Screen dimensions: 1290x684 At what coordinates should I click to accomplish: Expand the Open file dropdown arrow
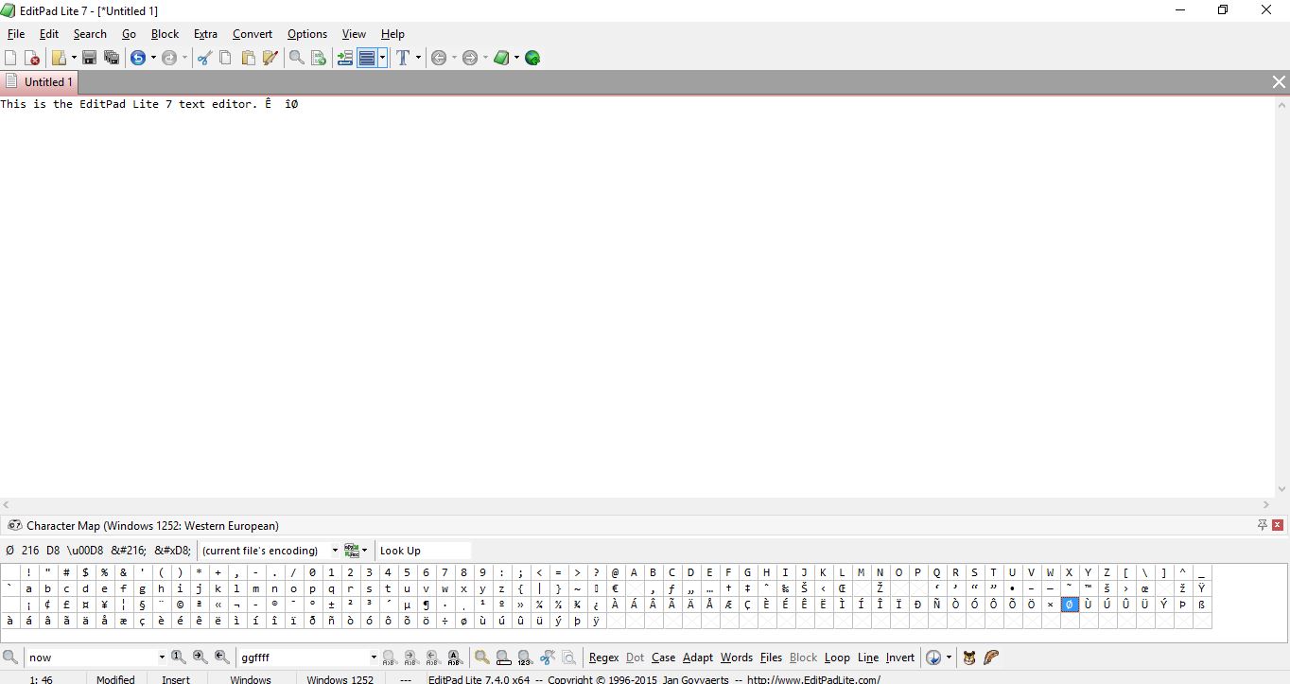(73, 58)
